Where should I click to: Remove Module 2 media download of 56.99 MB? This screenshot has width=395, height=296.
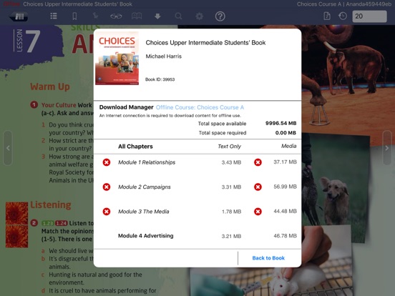[258, 187]
